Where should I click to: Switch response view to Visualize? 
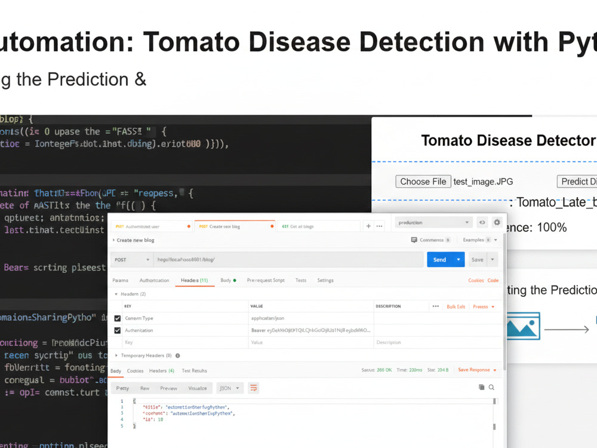pos(198,388)
